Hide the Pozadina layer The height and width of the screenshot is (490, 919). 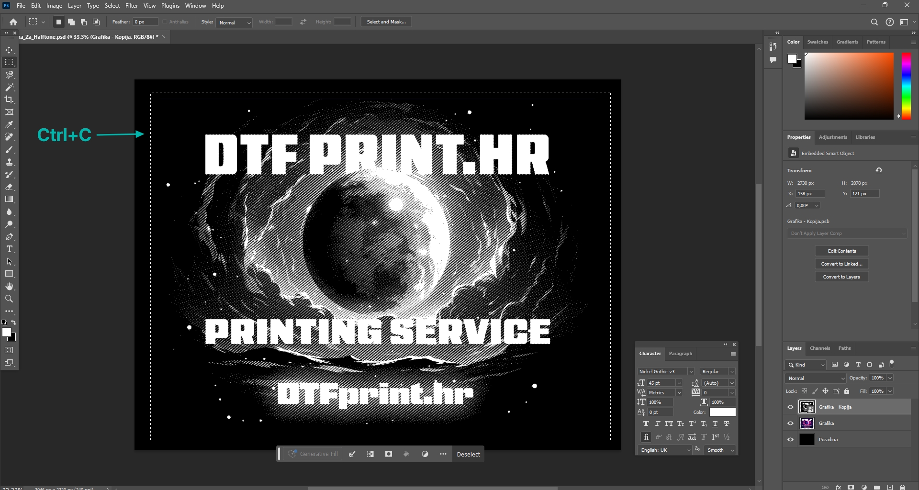pyautogui.click(x=790, y=440)
